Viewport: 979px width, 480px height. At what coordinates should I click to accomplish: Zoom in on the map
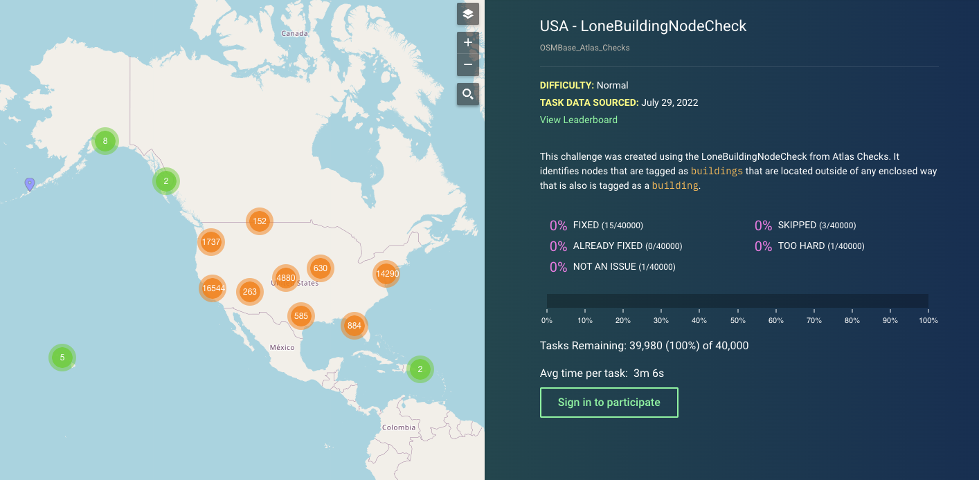pos(468,42)
